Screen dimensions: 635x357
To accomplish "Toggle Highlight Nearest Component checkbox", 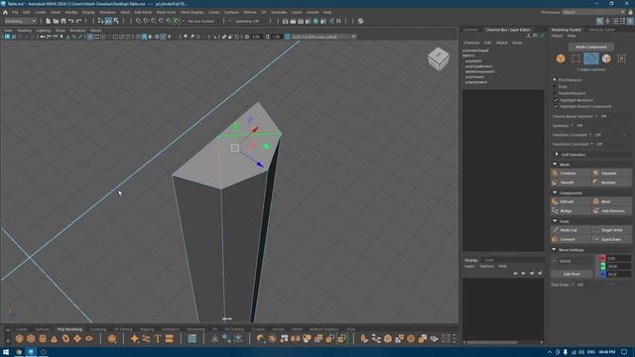I will pos(556,106).
